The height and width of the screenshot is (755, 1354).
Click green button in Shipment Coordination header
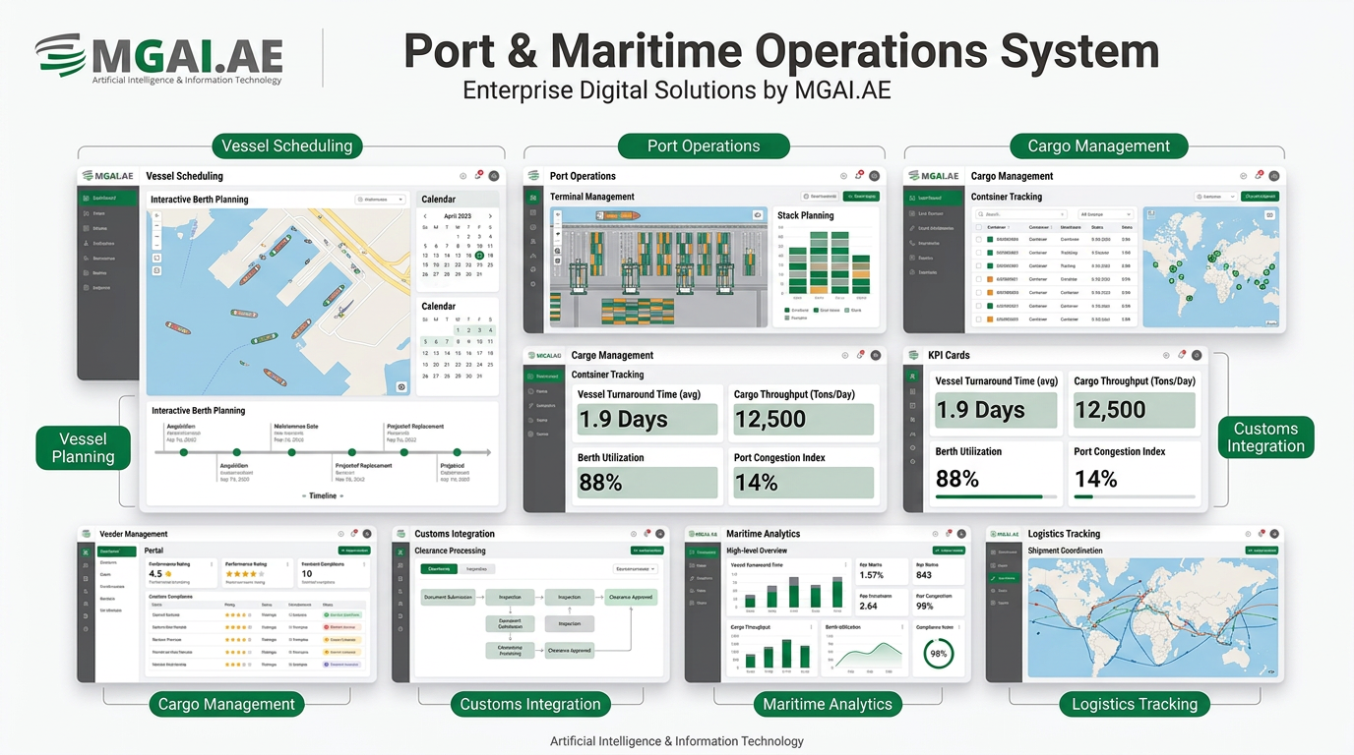click(1262, 551)
